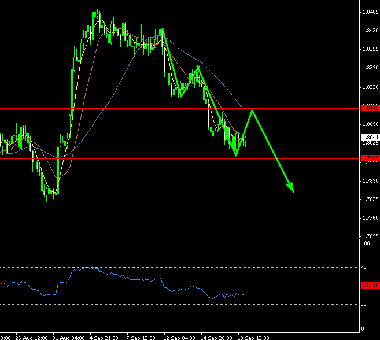Click the RSI scale value 70
380x340 pixels.
(x=364, y=267)
